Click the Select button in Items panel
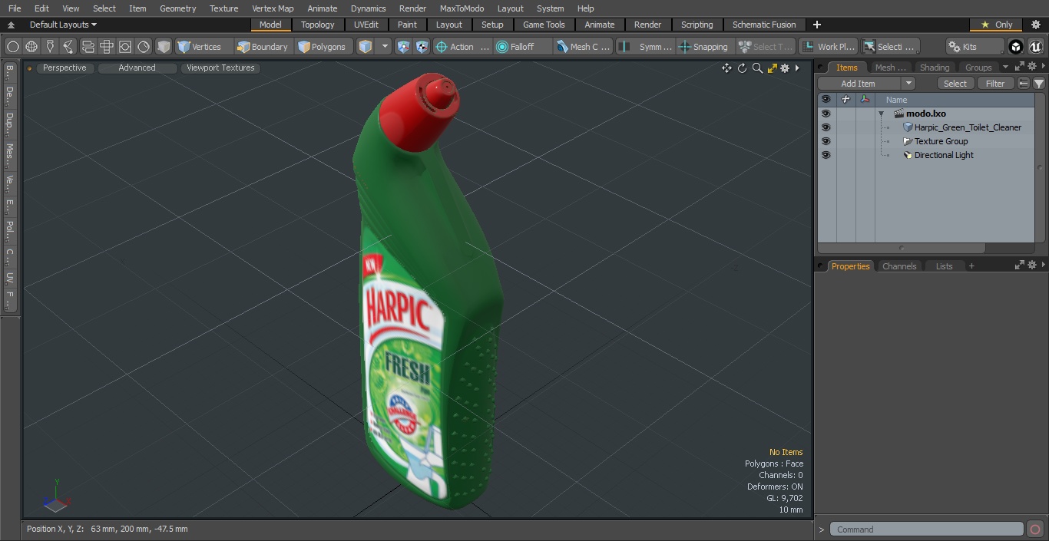This screenshot has height=541, width=1049. point(955,84)
